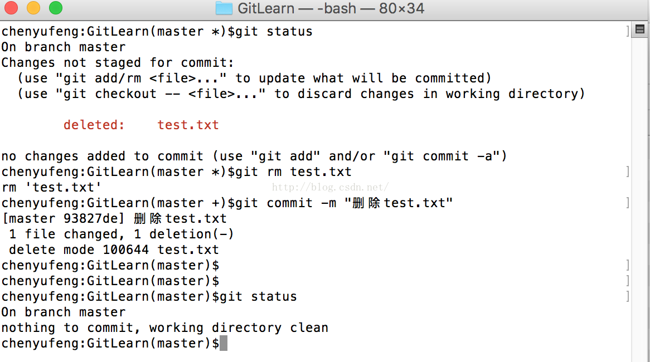Click the 'delete mode 100644 test.txt' line

(114, 250)
